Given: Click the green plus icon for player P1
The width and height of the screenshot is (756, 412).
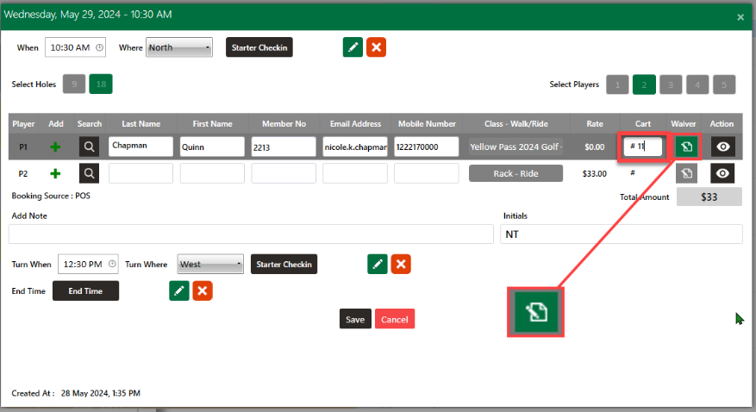Looking at the screenshot, I should [56, 147].
